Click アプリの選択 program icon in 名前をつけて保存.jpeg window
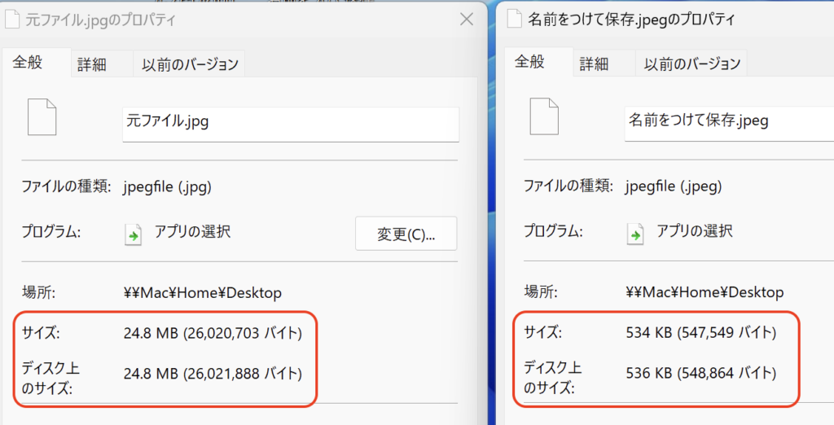 (635, 234)
